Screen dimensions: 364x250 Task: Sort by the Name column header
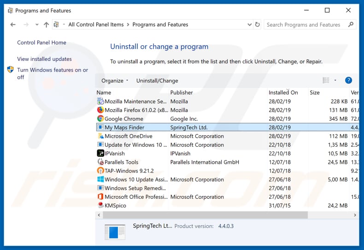pyautogui.click(x=104, y=92)
